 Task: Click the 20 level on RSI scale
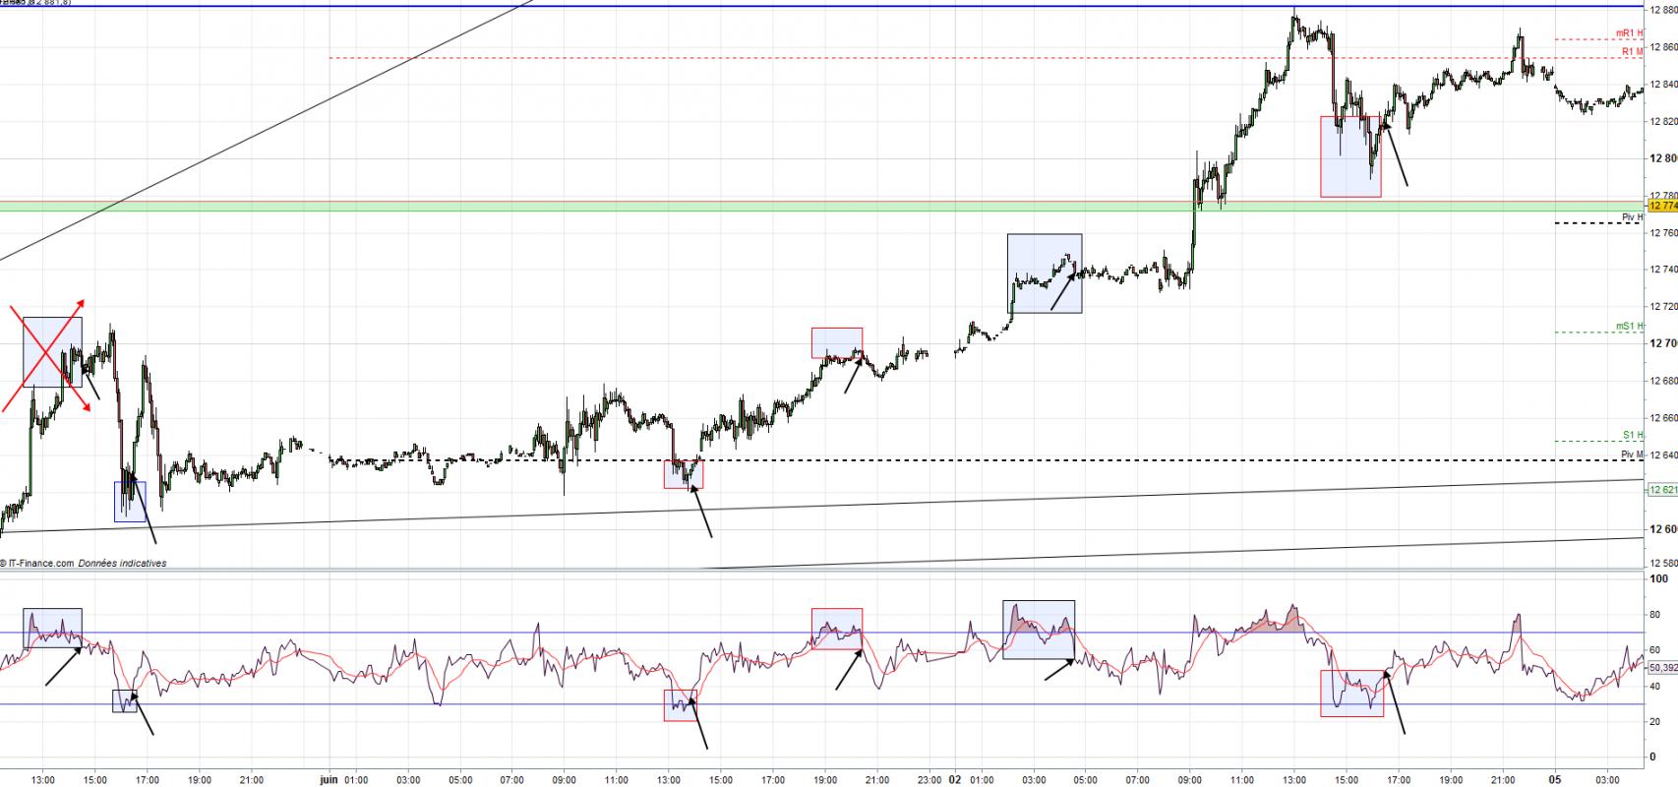point(1655,721)
